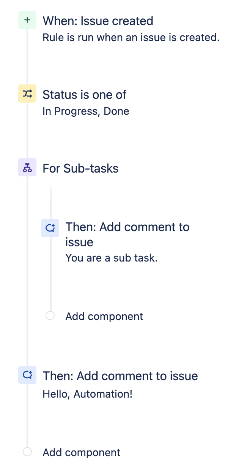Click the purple branch hierarchy icon
Viewport: 236px width, 463px height.
point(27,167)
